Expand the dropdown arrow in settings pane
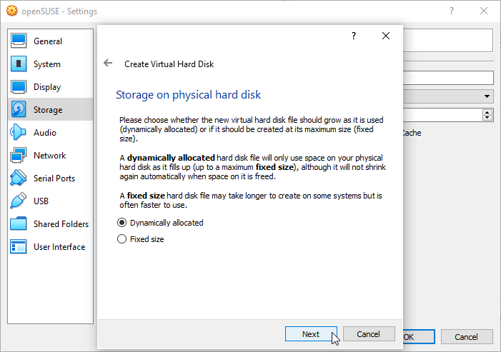Screen dimensions: 501x352 pyautogui.click(x=487, y=96)
